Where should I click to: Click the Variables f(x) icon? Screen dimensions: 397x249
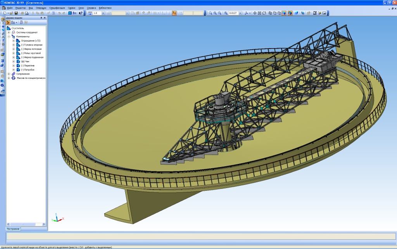click(x=75, y=13)
